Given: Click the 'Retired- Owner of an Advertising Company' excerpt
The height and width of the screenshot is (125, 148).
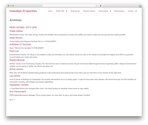Looking at the screenshot, I should pos(73,65).
